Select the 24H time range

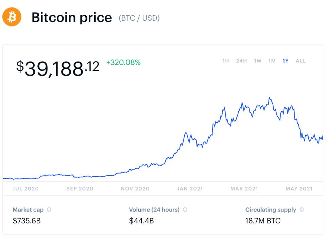coord(241,61)
